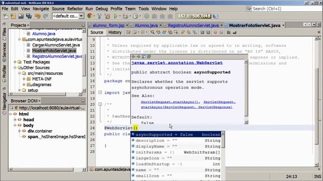Switch to the Alumno.java editor tab
The image size is (323, 181).
click(x=146, y=26)
